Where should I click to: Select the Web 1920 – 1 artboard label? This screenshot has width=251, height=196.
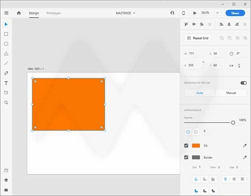tap(36, 69)
